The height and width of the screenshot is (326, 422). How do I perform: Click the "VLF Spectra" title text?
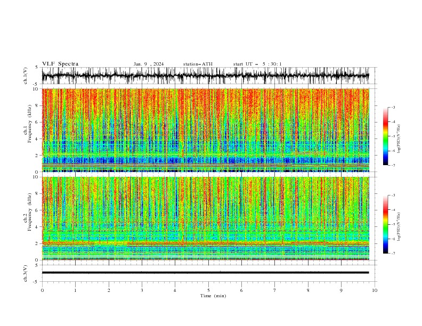(x=60, y=64)
